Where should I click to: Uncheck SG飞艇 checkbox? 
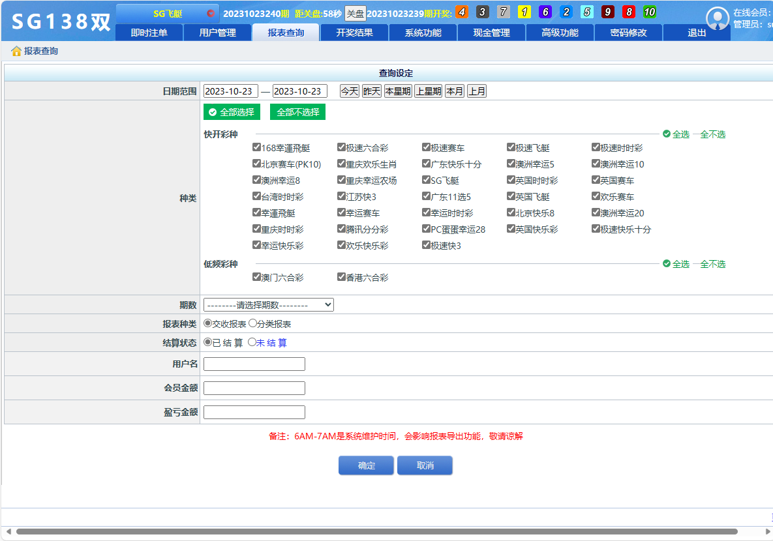426,179
